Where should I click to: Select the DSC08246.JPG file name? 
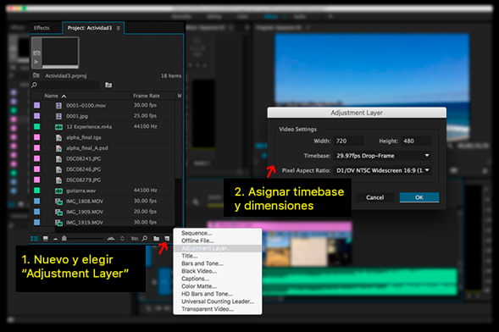click(x=83, y=169)
